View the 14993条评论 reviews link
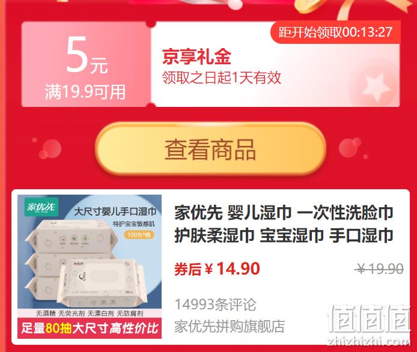 (215, 305)
